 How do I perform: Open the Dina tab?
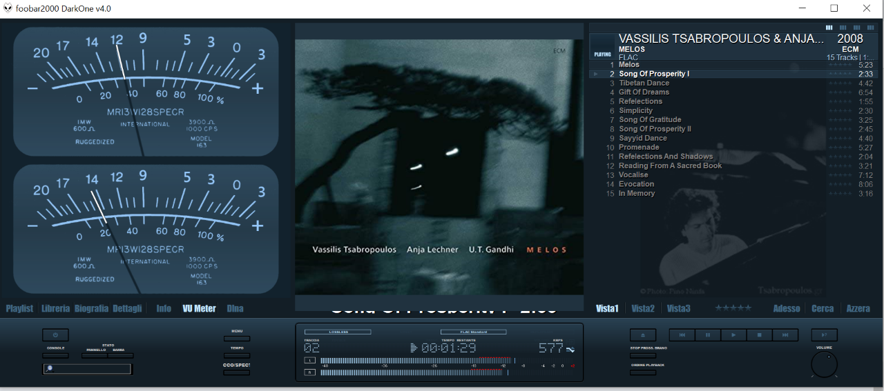(x=235, y=308)
